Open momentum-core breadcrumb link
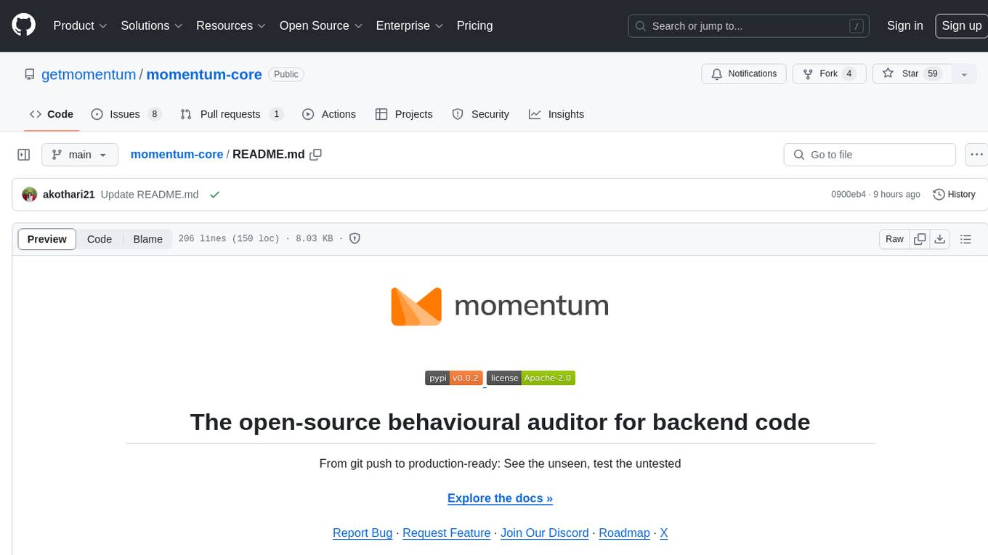Viewport: 988px width, 555px height. coord(177,154)
